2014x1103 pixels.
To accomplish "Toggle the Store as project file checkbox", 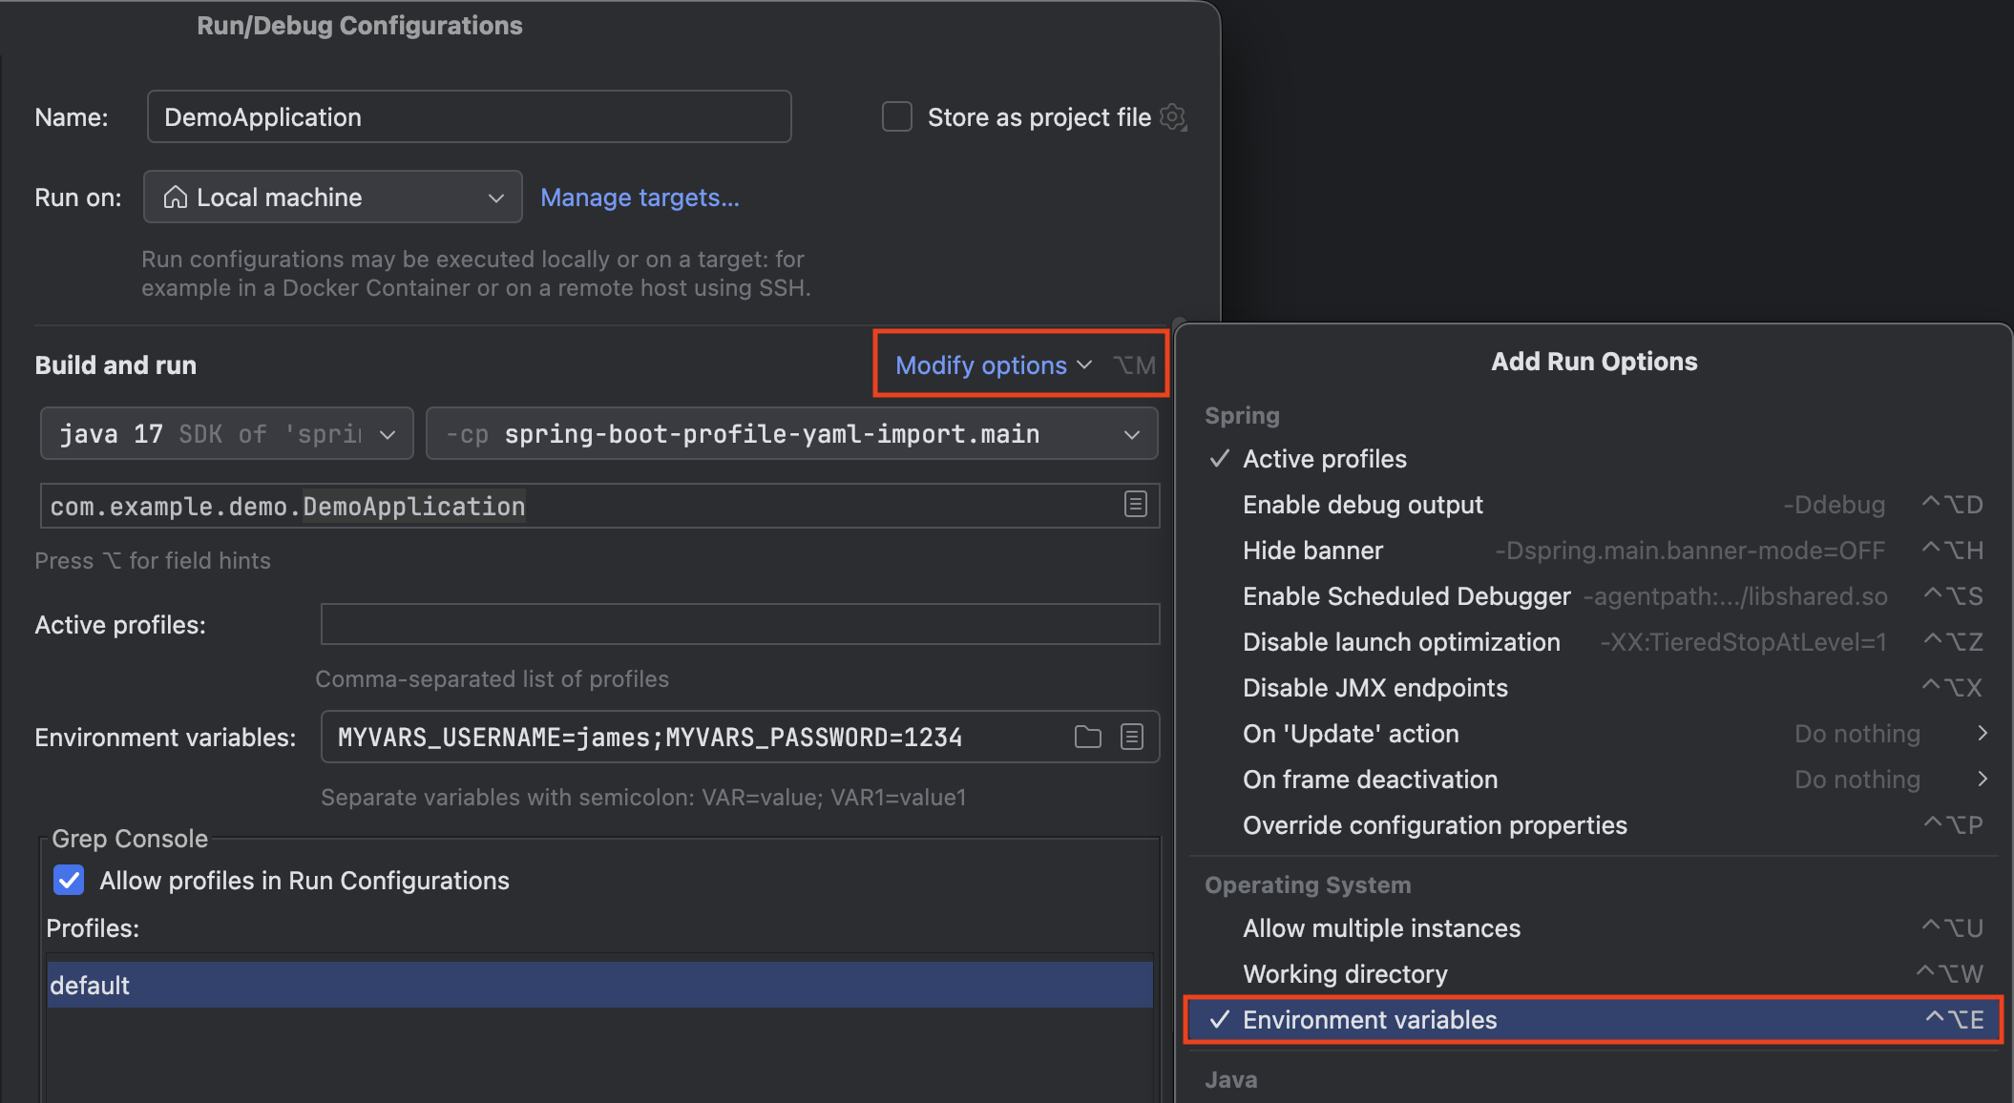I will point(897,117).
